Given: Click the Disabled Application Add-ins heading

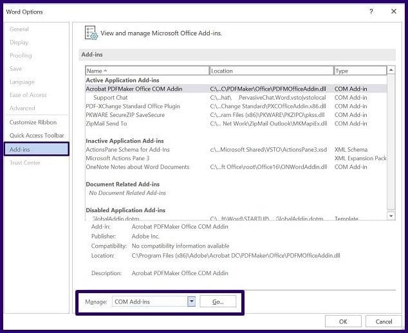Looking at the screenshot, I should tap(125, 210).
